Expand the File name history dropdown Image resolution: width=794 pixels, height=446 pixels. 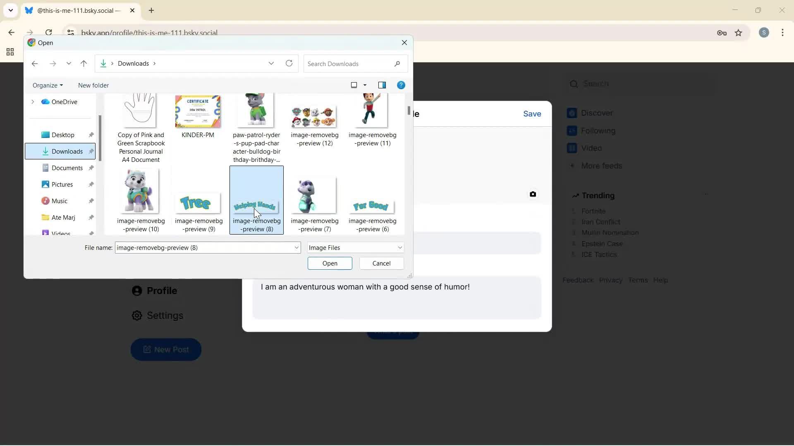tap(296, 248)
